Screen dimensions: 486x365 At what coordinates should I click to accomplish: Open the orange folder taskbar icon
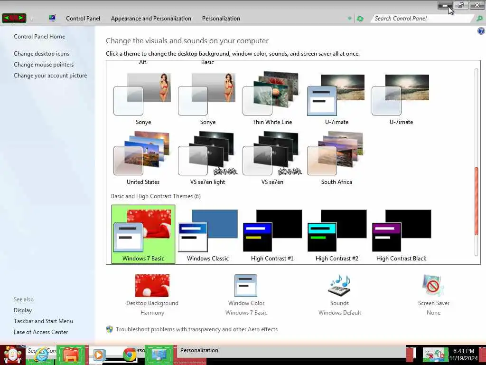point(71,355)
